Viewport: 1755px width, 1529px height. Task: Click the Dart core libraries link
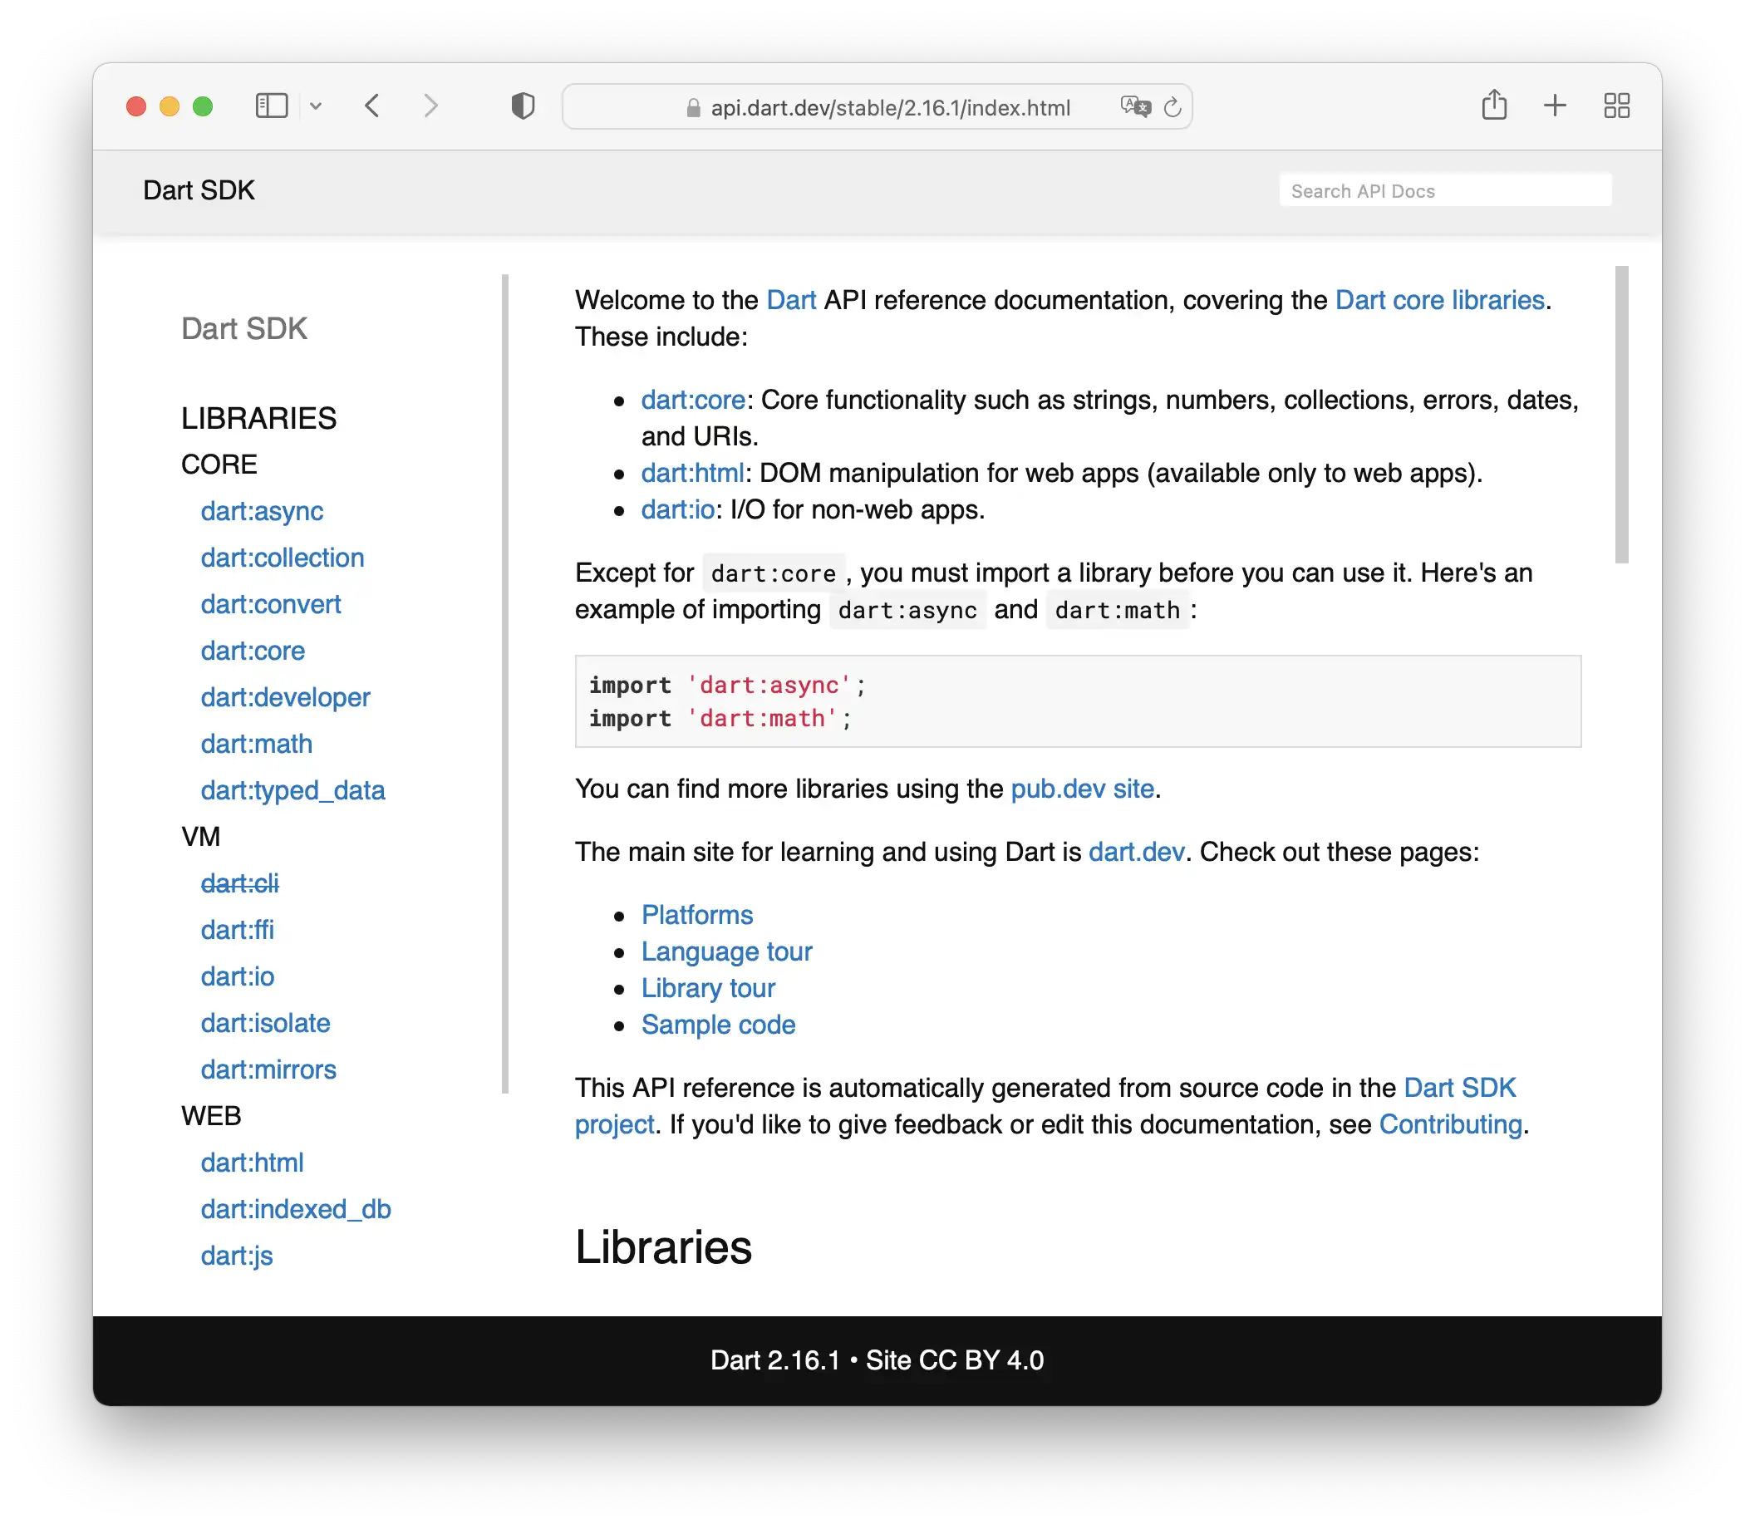1440,300
